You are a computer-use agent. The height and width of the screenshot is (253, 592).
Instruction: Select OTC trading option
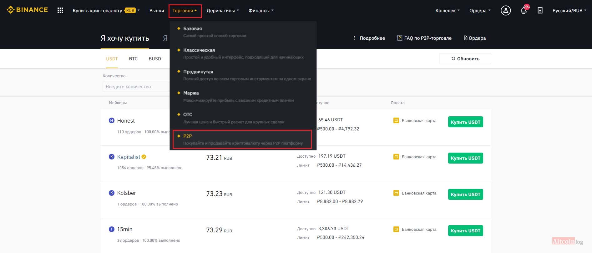click(x=243, y=118)
